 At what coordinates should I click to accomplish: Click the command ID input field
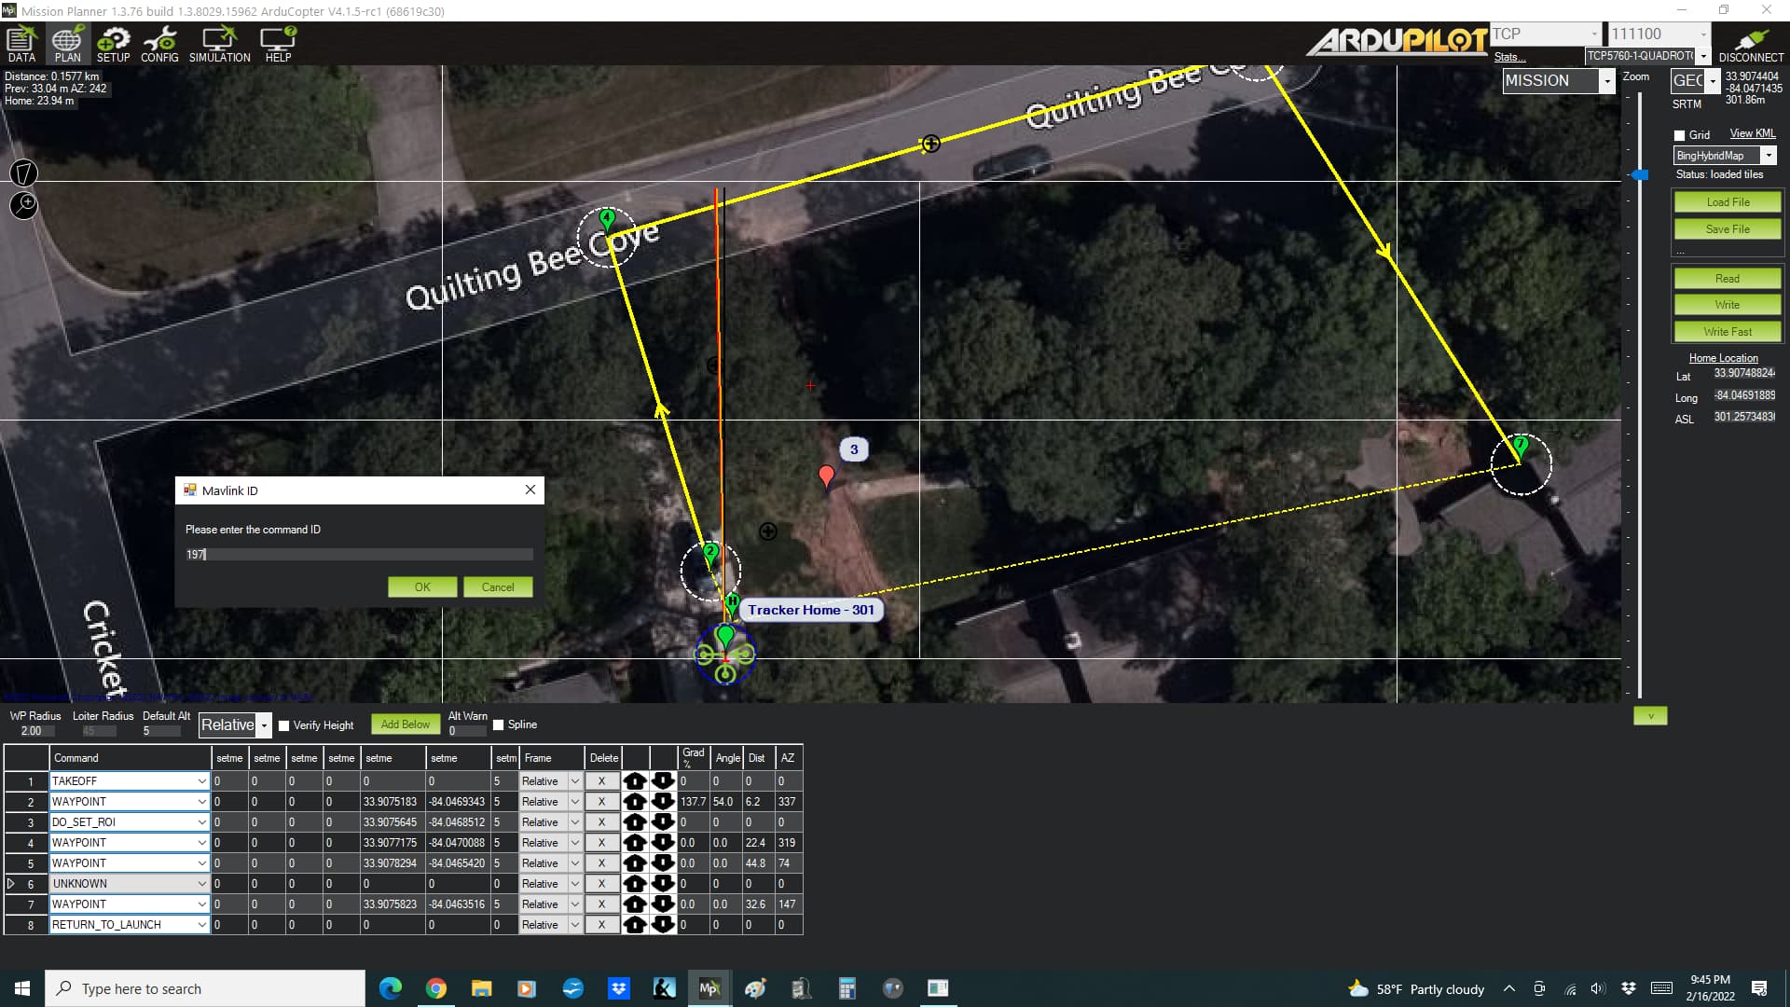pos(358,555)
